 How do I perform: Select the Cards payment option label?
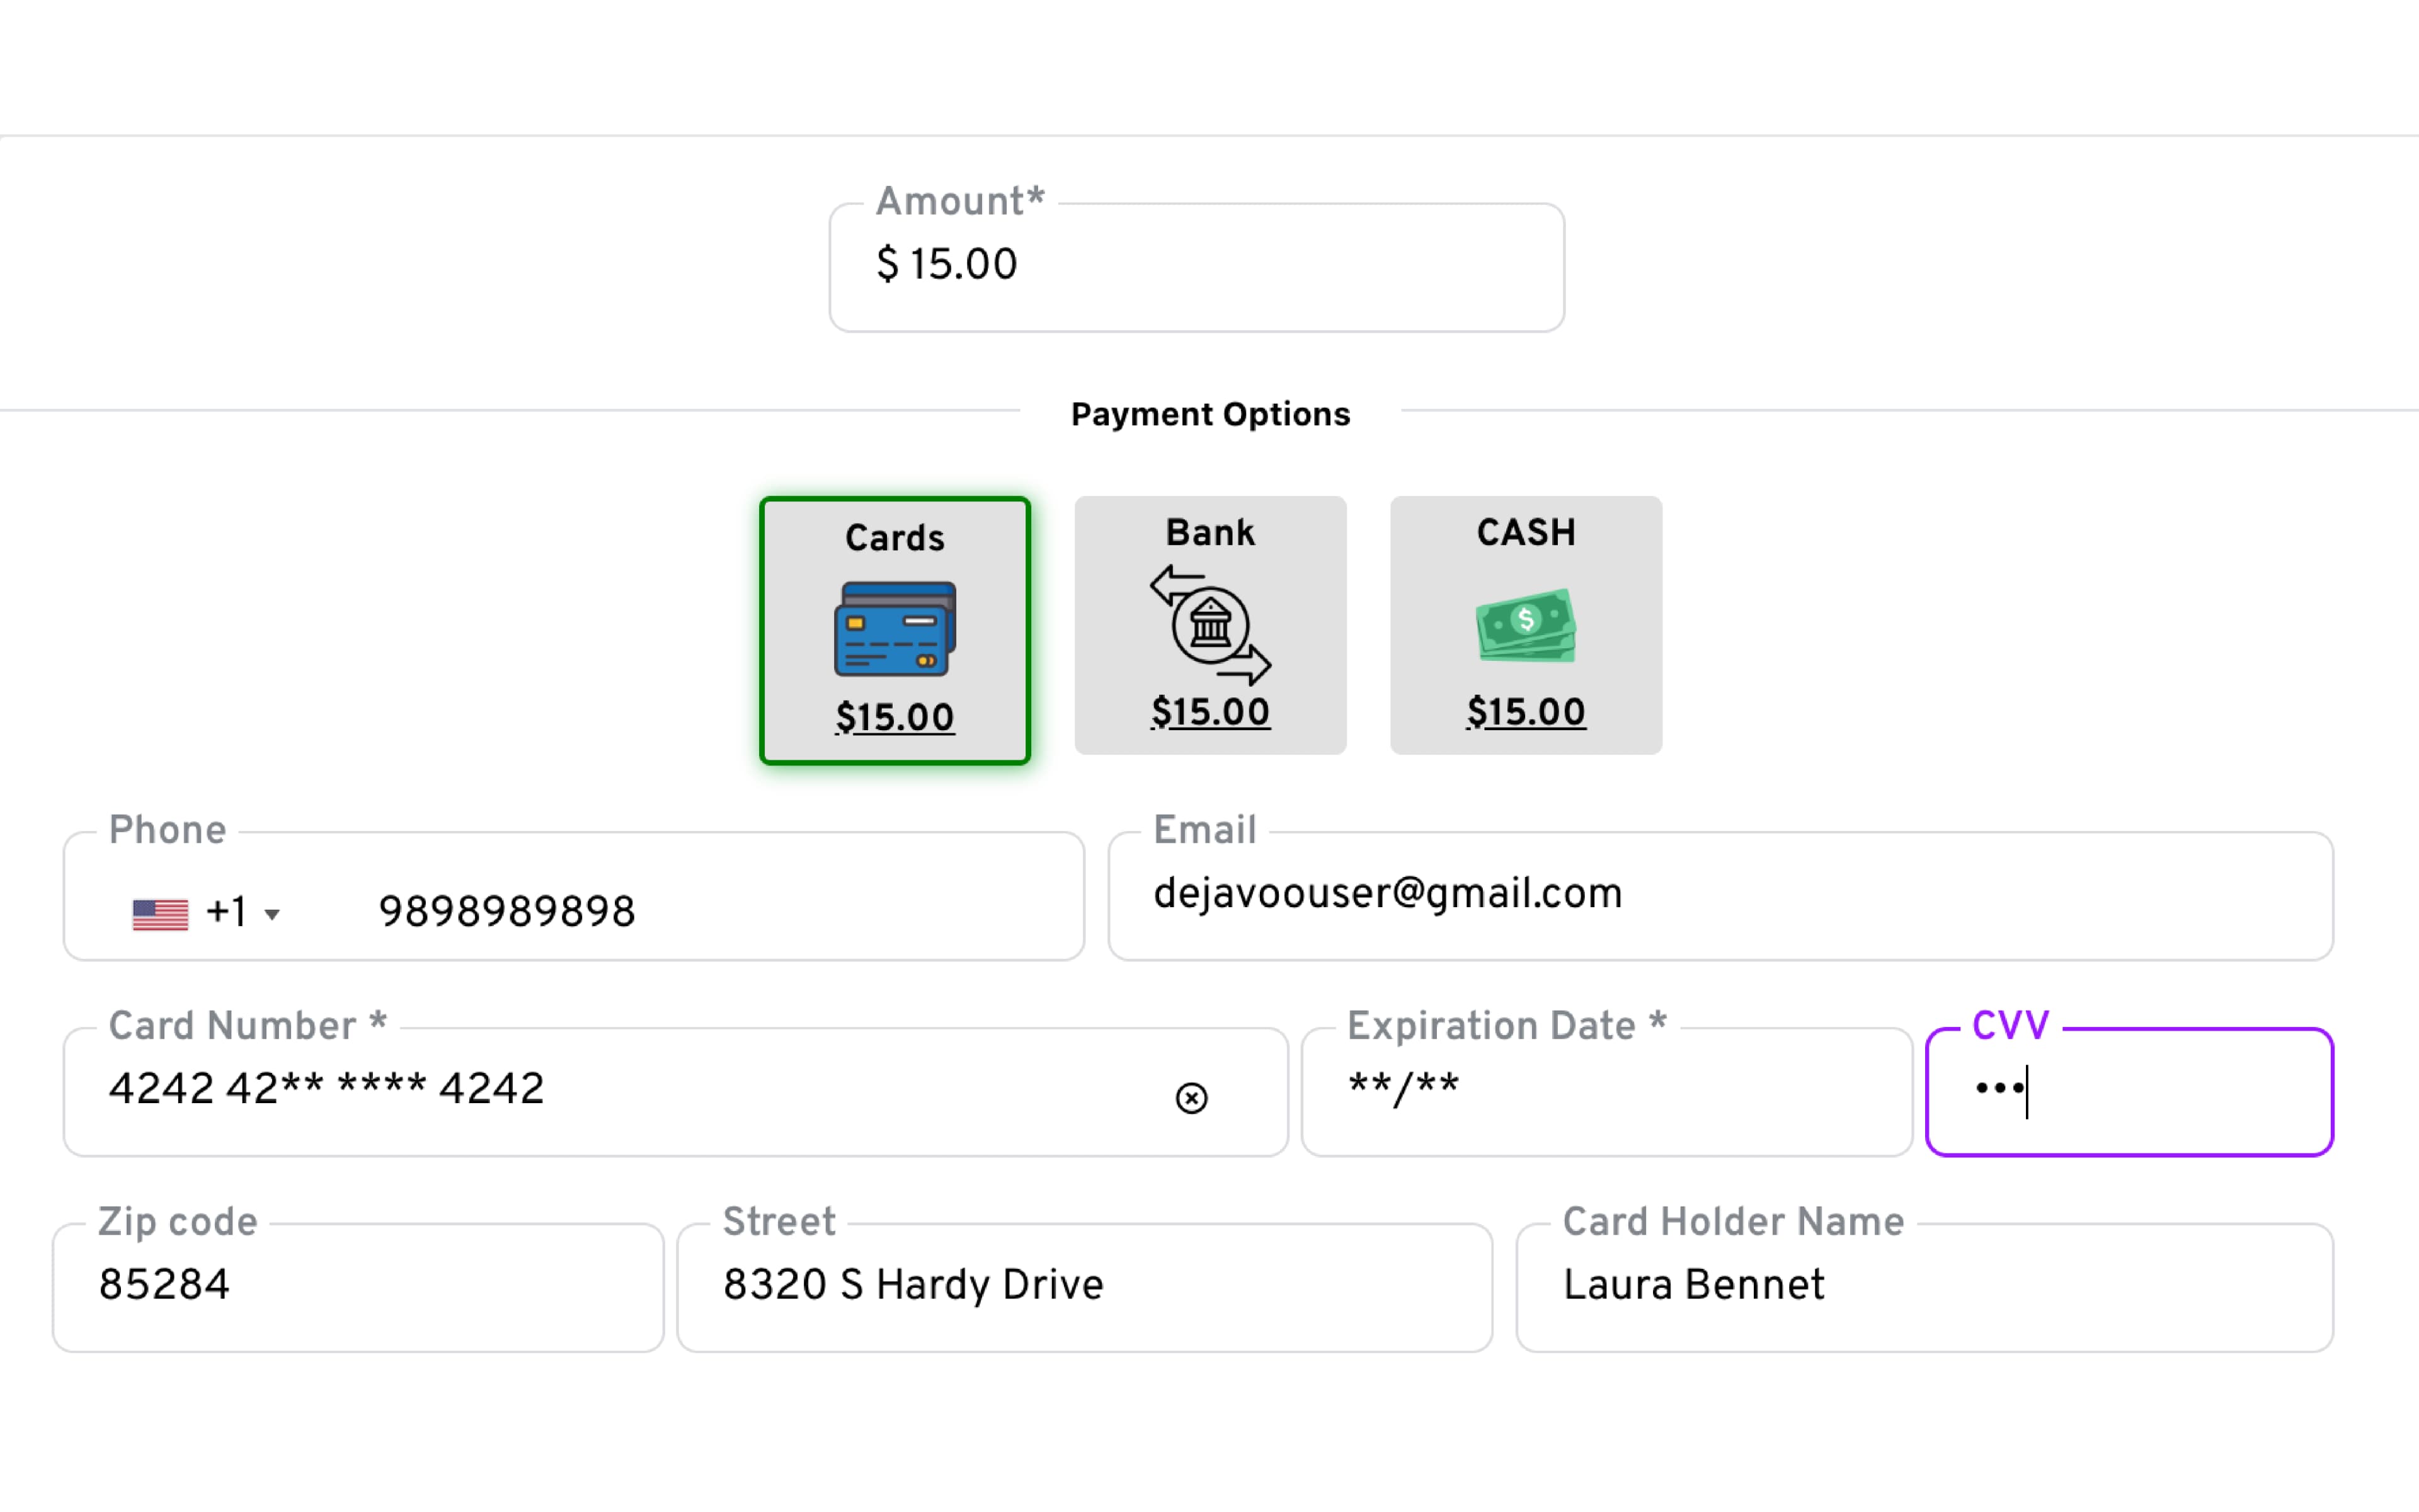895,538
